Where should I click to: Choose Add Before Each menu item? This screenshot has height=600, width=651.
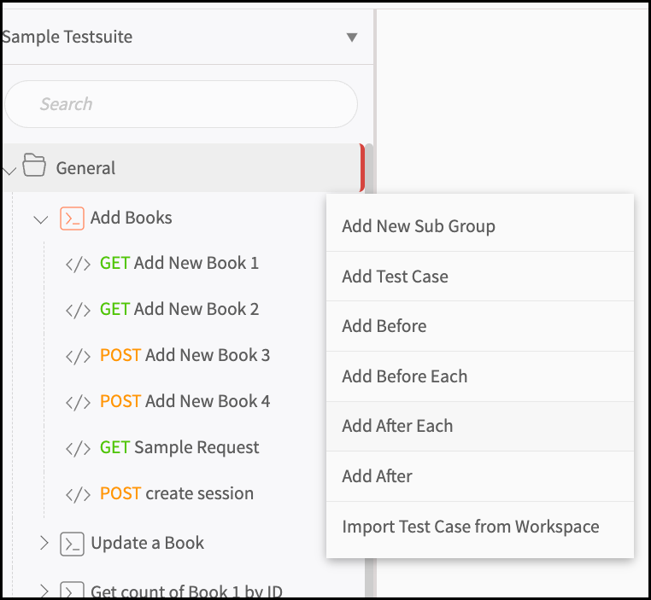pyautogui.click(x=480, y=376)
